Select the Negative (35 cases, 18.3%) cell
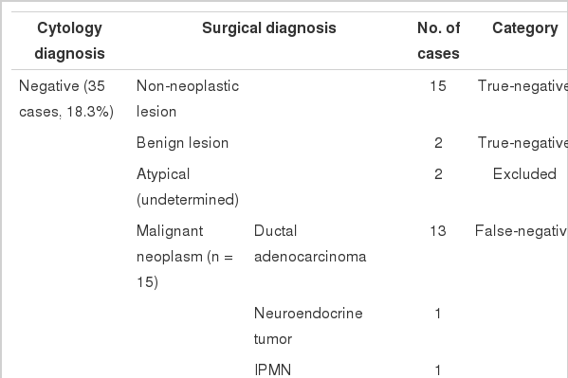This screenshot has width=568, height=378. pyautogui.click(x=66, y=99)
